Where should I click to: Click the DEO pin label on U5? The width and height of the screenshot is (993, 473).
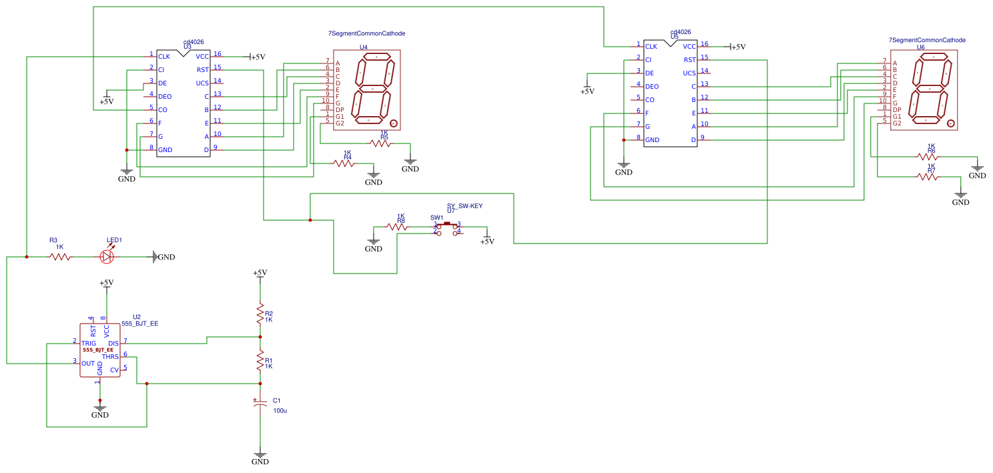(652, 87)
